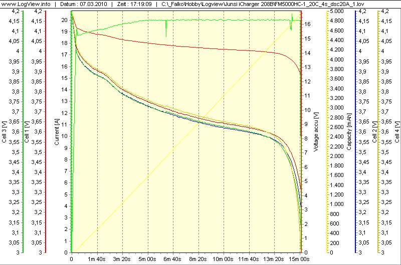The image size is (401, 265).
Task: Select the '5m 00s' time axis label
Action: (x=147, y=259)
